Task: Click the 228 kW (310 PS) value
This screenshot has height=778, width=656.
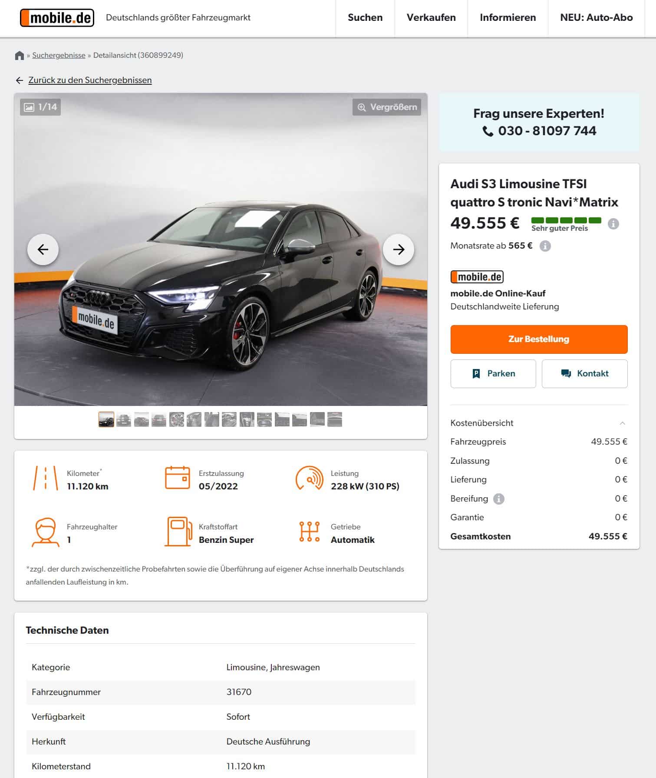Action: (x=365, y=486)
